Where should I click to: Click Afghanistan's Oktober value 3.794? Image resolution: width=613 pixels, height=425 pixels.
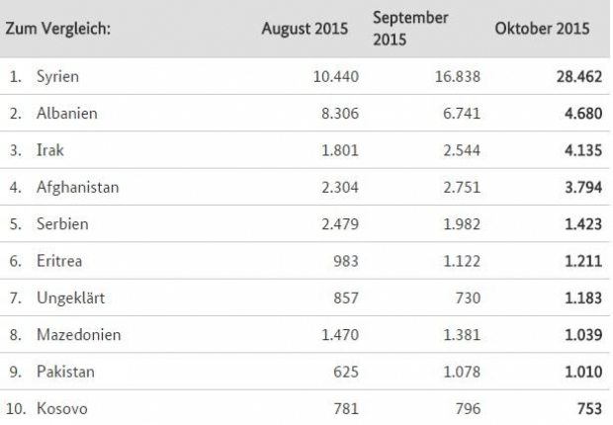tap(581, 186)
